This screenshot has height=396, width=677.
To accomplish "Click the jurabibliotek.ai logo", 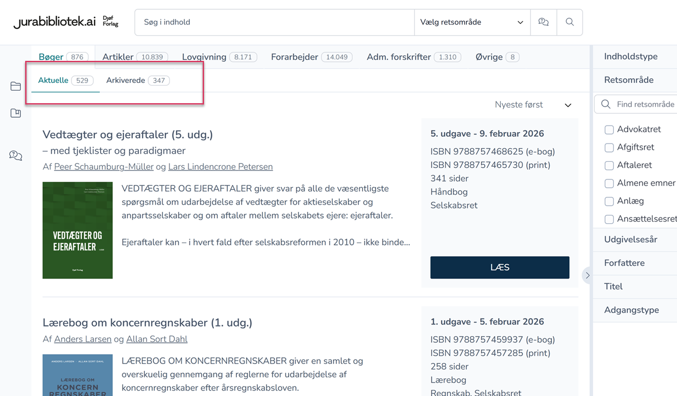I will 55,22.
